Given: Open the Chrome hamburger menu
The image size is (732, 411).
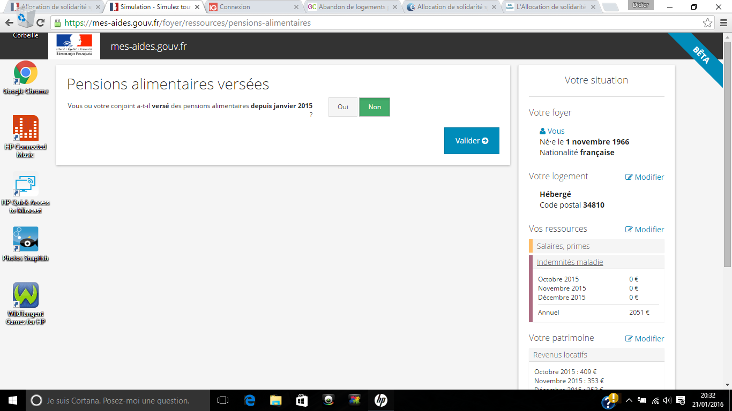Looking at the screenshot, I should tap(723, 23).
